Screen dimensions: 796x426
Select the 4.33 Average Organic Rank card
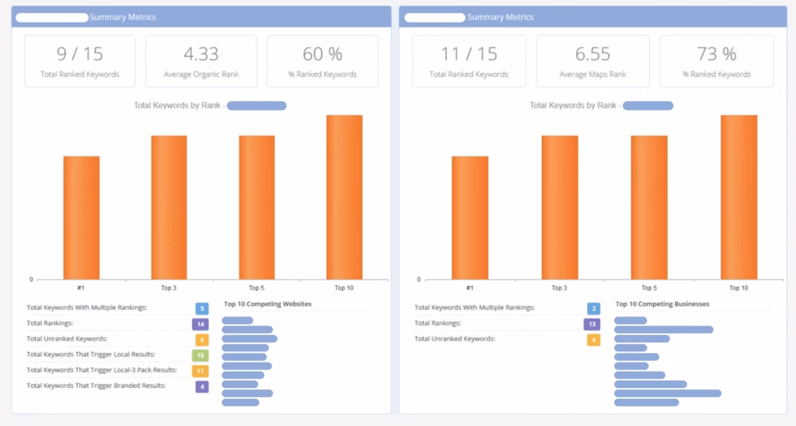click(201, 61)
